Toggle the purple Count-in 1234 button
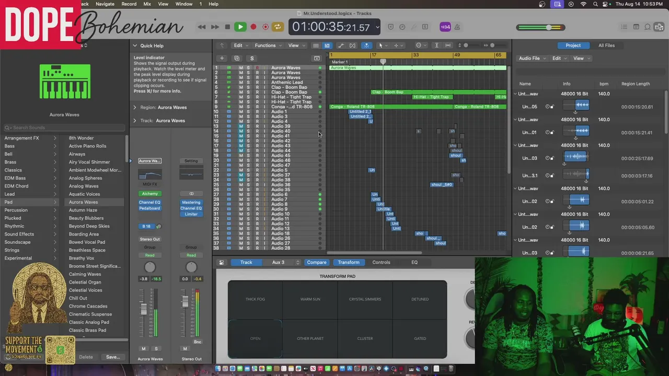This screenshot has height=376, width=669. 445,27
